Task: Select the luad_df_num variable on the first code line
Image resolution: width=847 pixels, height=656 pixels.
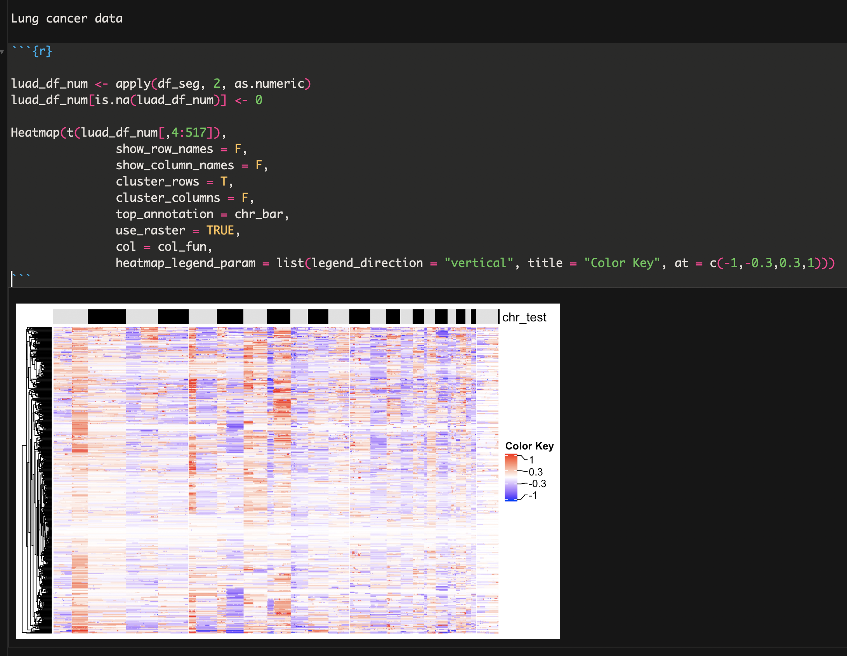Action: click(x=50, y=83)
